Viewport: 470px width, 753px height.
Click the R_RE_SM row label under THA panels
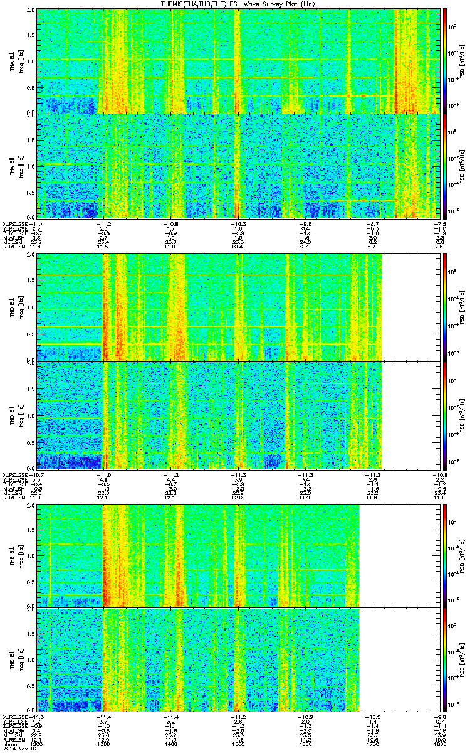coord(14,248)
